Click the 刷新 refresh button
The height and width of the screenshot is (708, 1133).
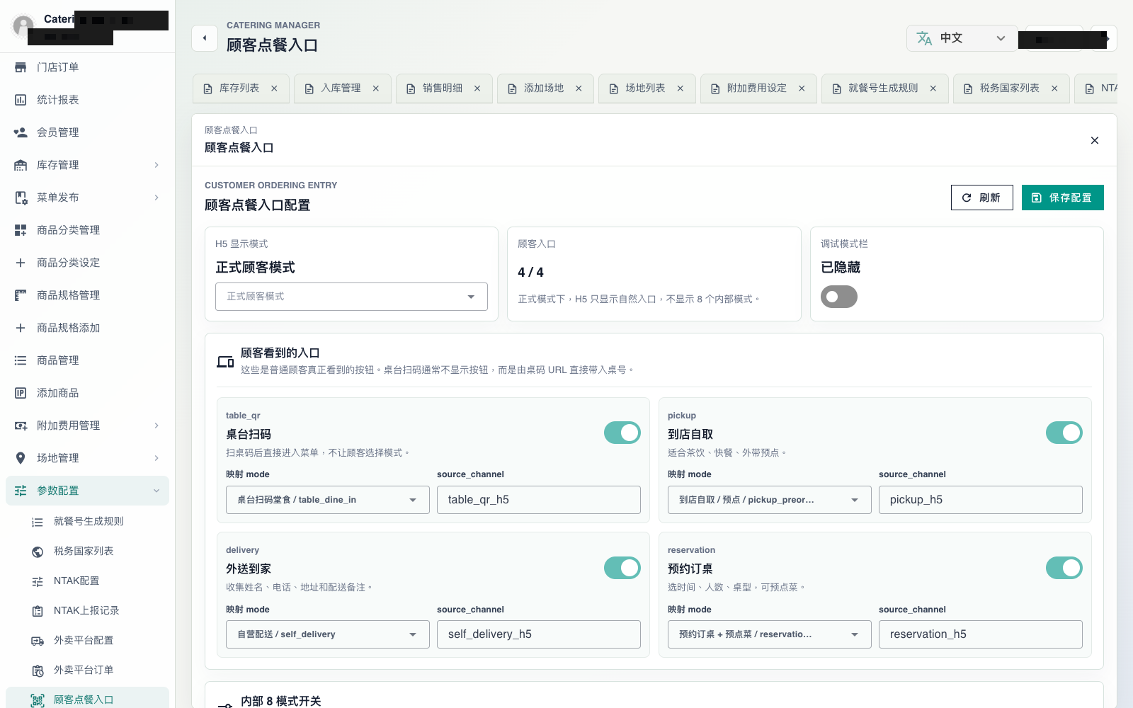tap(982, 198)
